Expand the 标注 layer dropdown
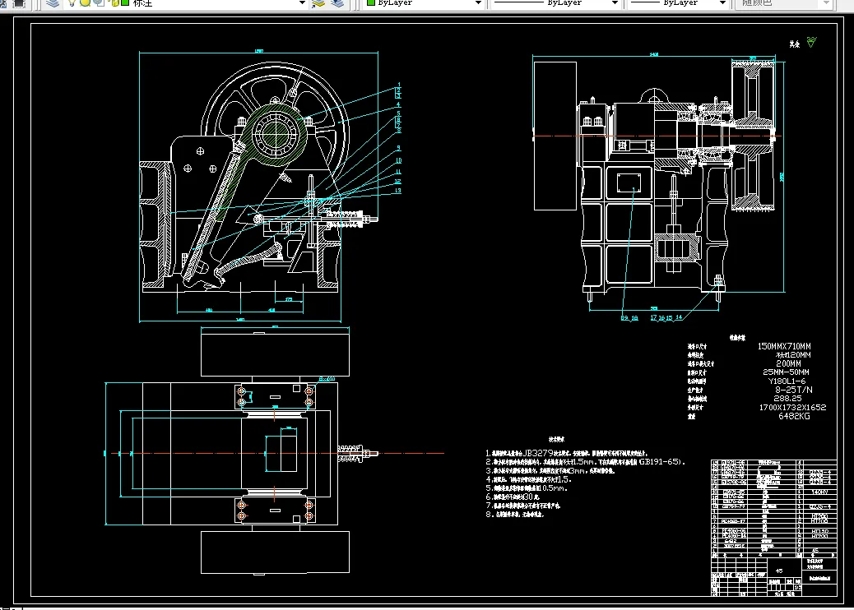 click(x=302, y=2)
